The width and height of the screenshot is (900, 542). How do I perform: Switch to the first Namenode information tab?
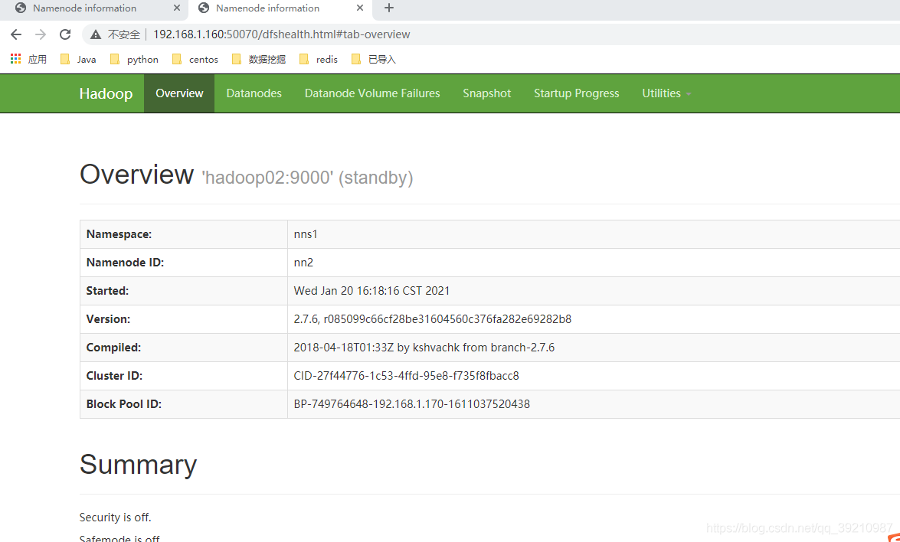(85, 8)
